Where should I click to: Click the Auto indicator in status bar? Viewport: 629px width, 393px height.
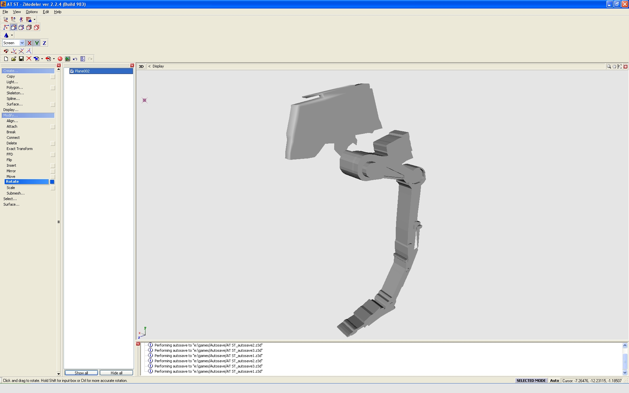coord(554,381)
